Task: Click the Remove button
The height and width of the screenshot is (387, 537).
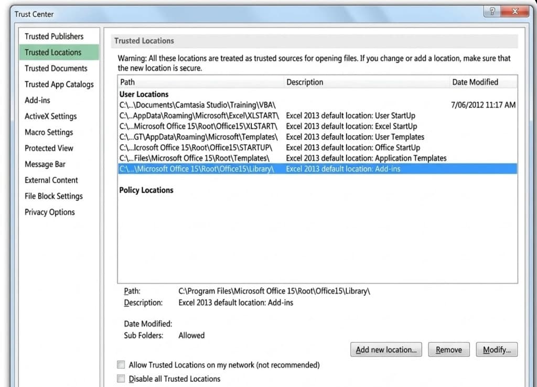Action: 448,349
